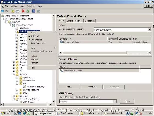Open View submenu in the context menu
This screenshot has width=154, height=116.
(x=42, y=48)
